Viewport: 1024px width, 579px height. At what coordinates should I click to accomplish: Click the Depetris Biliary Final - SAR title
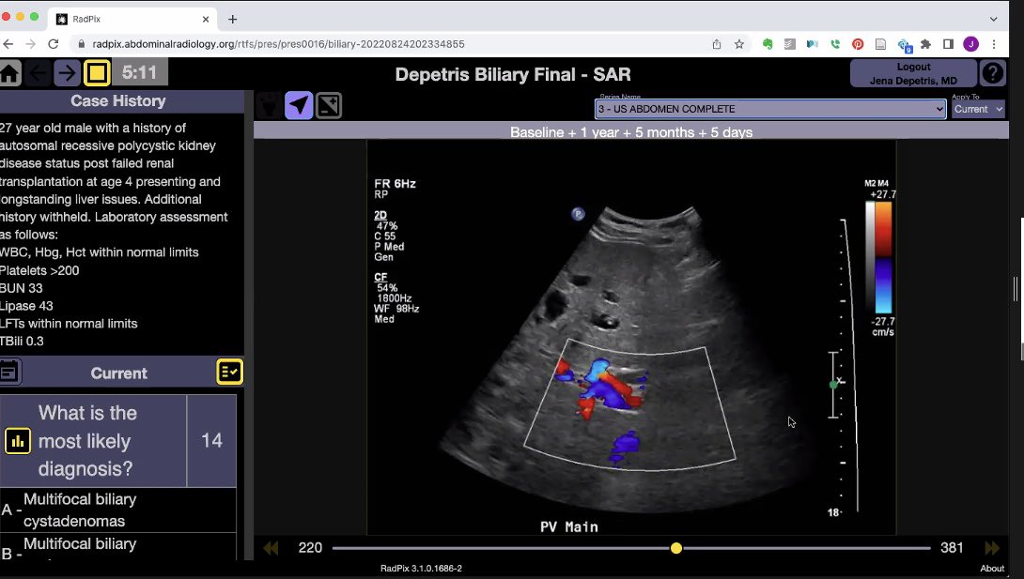(x=513, y=74)
